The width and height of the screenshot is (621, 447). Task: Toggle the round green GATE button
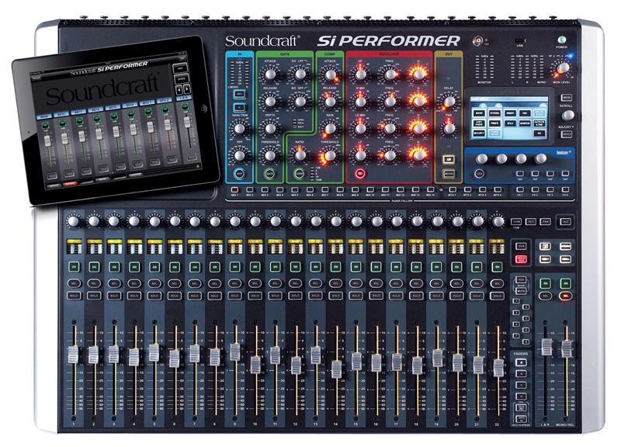[269, 173]
